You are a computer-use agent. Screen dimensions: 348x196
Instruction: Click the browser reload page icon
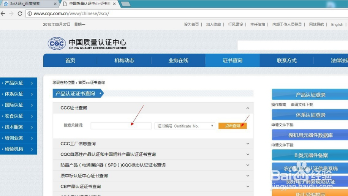point(19,13)
